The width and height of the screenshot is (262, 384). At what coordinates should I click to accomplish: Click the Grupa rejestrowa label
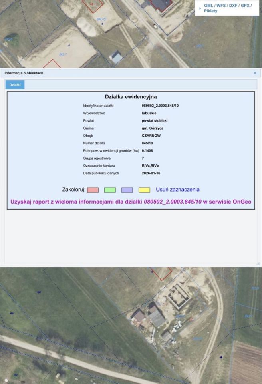(x=97, y=158)
